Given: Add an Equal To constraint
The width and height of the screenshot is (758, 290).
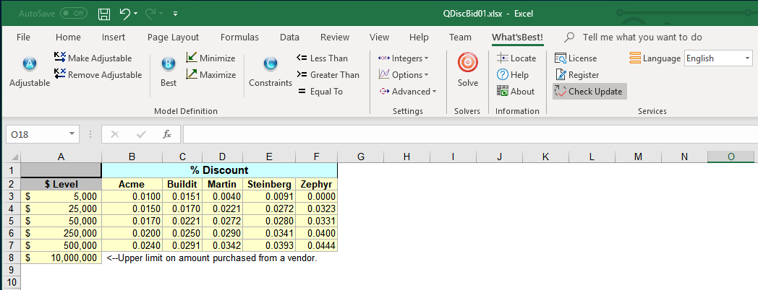Looking at the screenshot, I should [320, 91].
